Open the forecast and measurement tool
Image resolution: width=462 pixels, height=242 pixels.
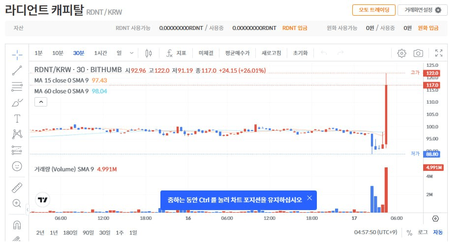point(17,150)
